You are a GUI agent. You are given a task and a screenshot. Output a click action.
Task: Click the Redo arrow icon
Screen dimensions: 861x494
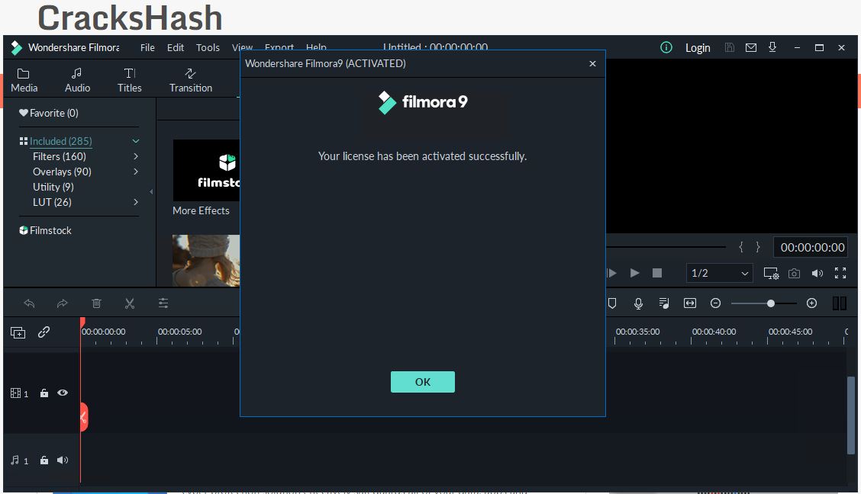click(62, 303)
